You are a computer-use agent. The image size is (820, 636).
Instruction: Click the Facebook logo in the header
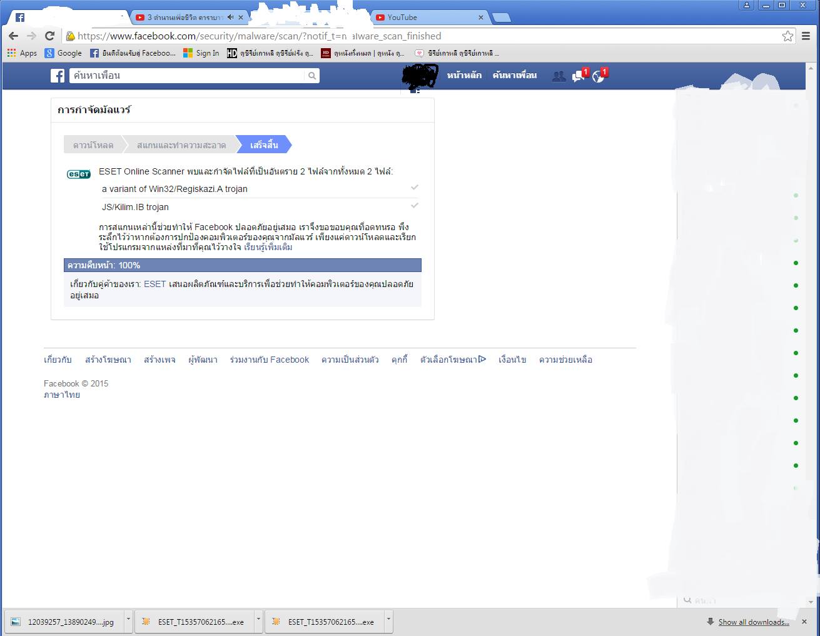coord(58,76)
